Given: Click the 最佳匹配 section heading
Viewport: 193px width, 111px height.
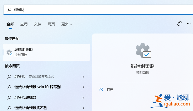Looking at the screenshot, I should click(x=12, y=38).
